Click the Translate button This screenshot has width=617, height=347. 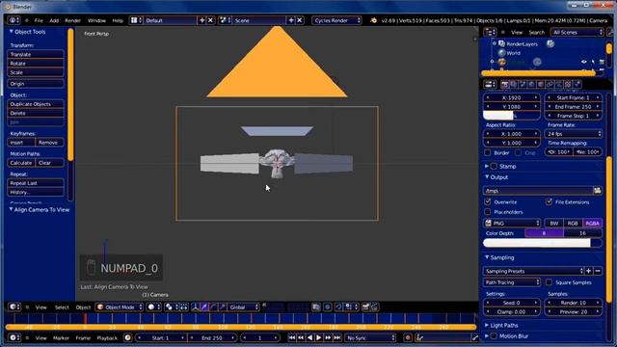pyautogui.click(x=36, y=54)
